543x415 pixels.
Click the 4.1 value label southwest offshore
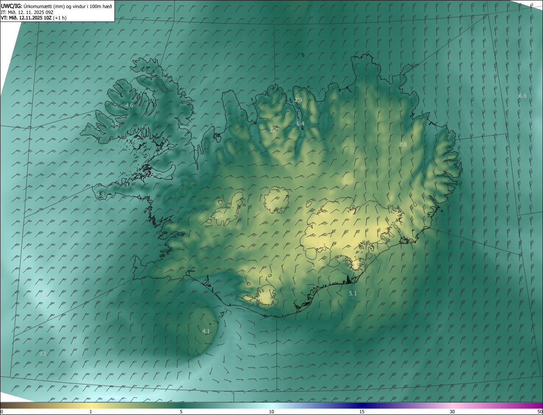pyautogui.click(x=206, y=331)
